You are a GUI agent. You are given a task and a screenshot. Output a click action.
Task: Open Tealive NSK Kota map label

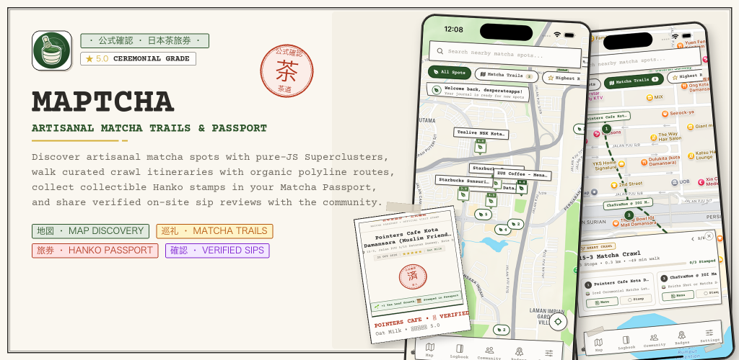pos(481,133)
